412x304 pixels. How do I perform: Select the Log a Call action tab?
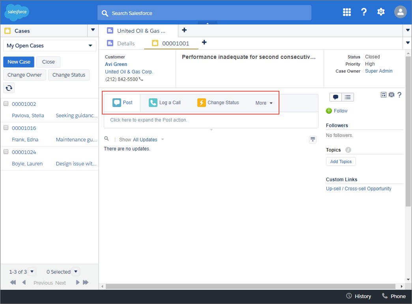[165, 103]
